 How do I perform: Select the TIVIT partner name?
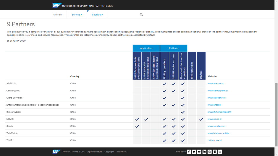(x=9, y=140)
